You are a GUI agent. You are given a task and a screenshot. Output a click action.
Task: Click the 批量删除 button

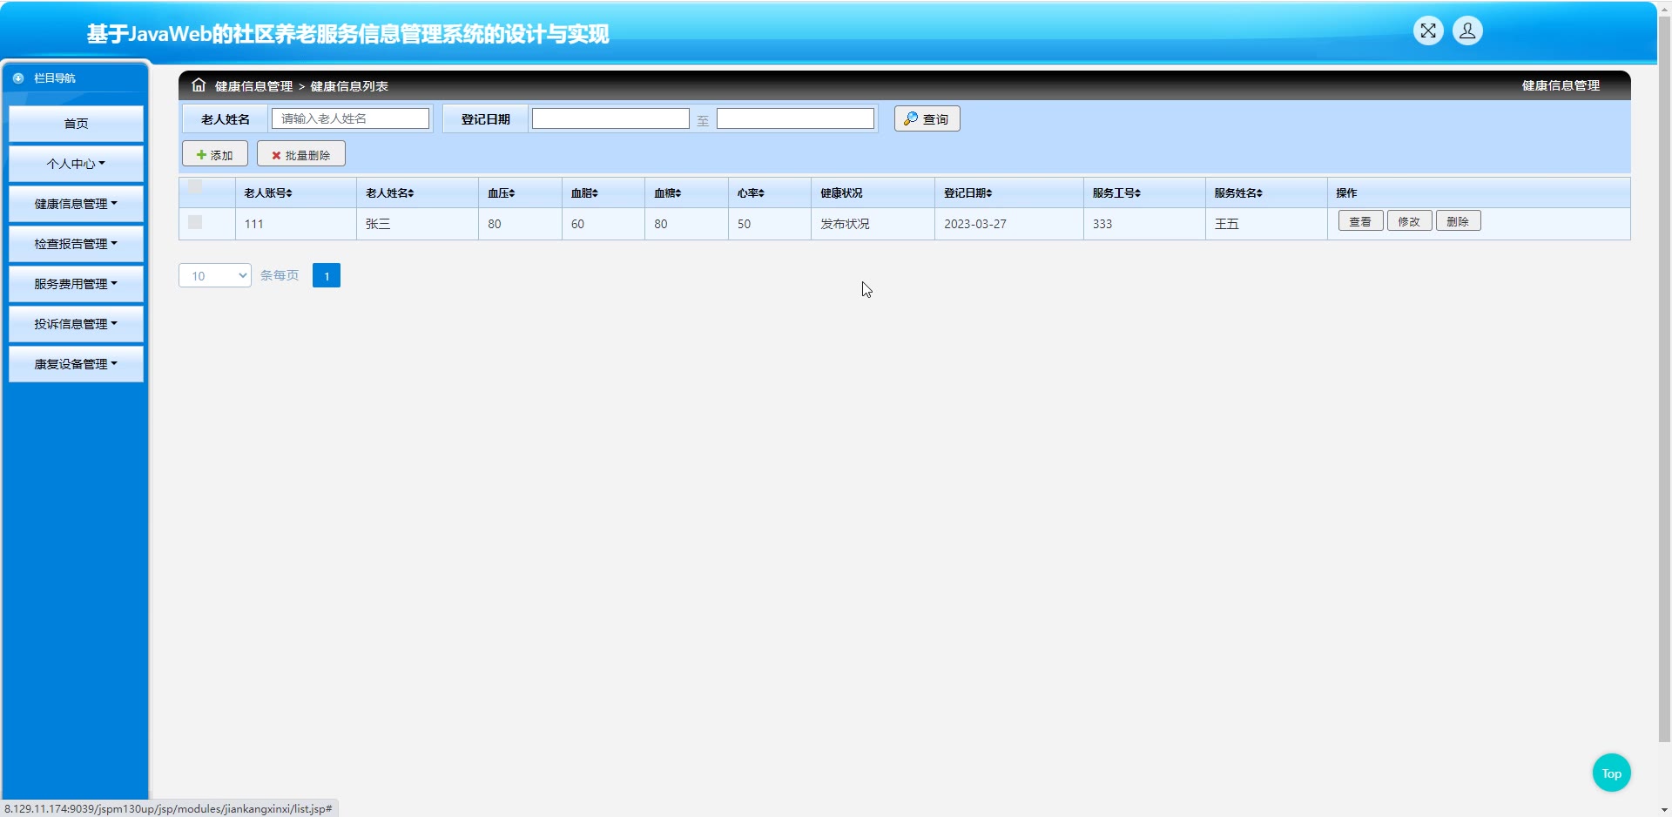click(301, 154)
